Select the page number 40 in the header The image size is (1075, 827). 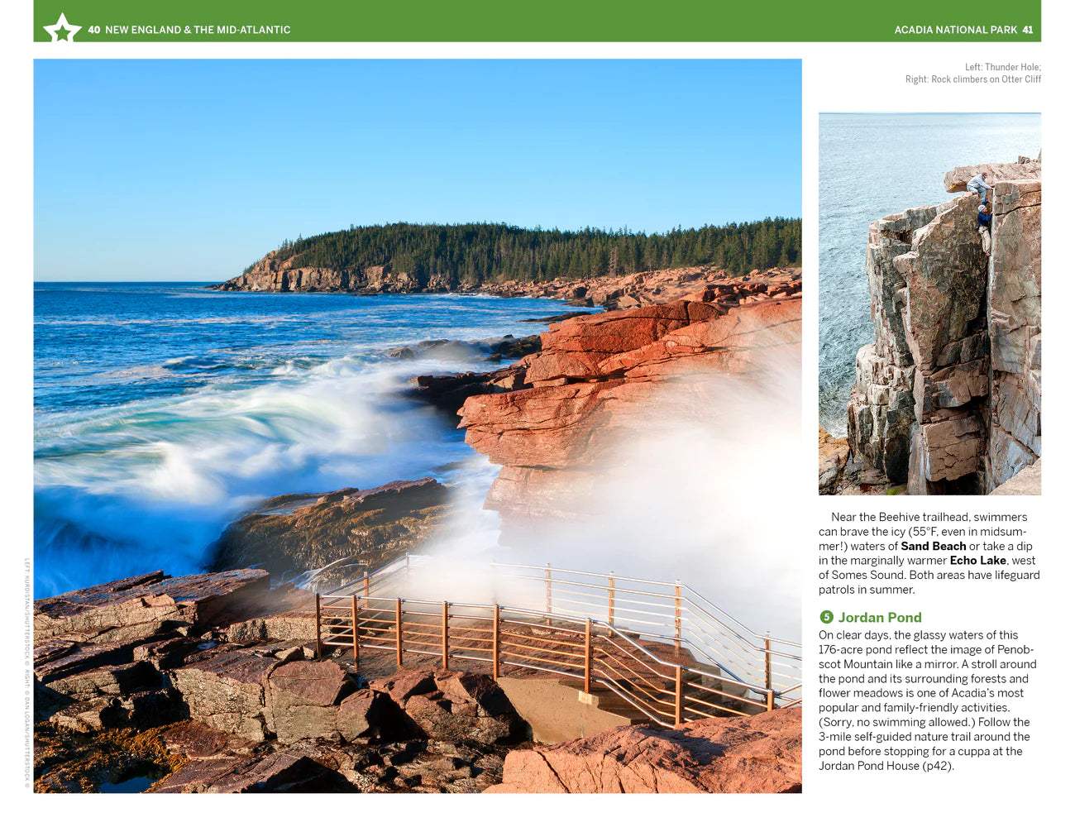93,30
